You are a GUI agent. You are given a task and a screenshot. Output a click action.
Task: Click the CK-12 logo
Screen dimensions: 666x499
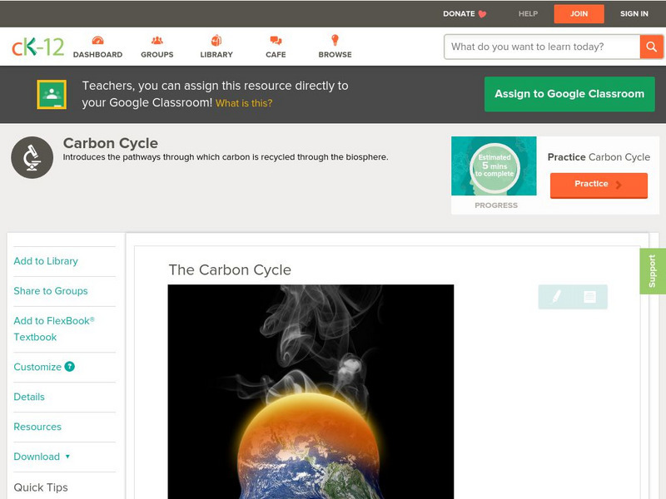click(37, 47)
